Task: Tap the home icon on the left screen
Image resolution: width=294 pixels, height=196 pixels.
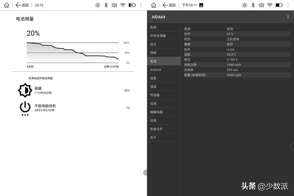Action: pyautogui.click(x=6, y=5)
